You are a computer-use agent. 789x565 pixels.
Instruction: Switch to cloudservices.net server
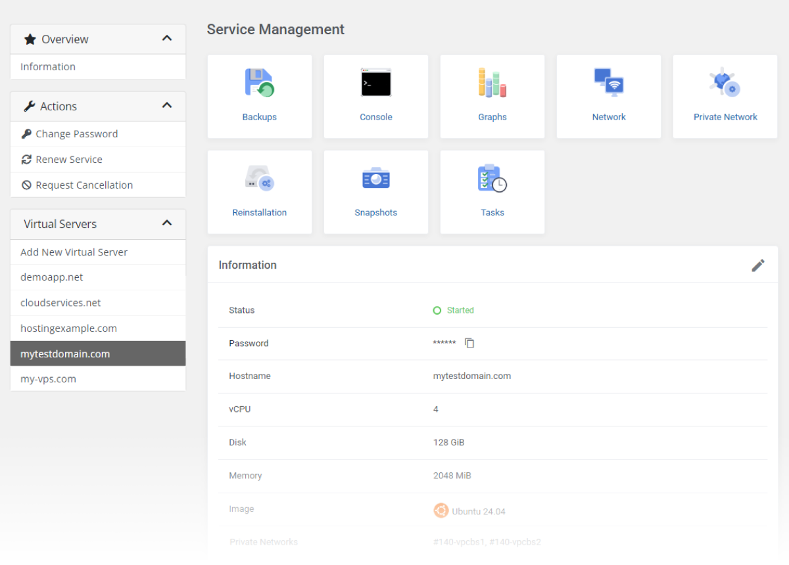[x=98, y=303]
